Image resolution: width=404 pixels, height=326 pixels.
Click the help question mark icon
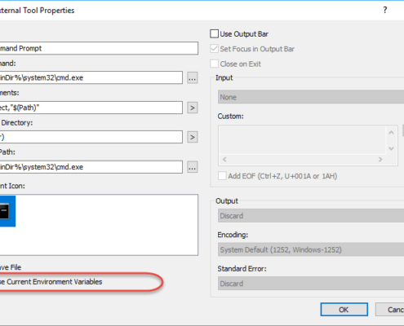[385, 11]
